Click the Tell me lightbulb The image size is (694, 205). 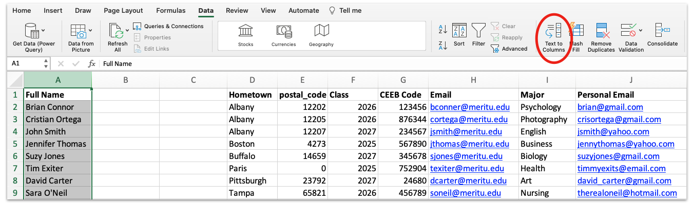click(333, 10)
